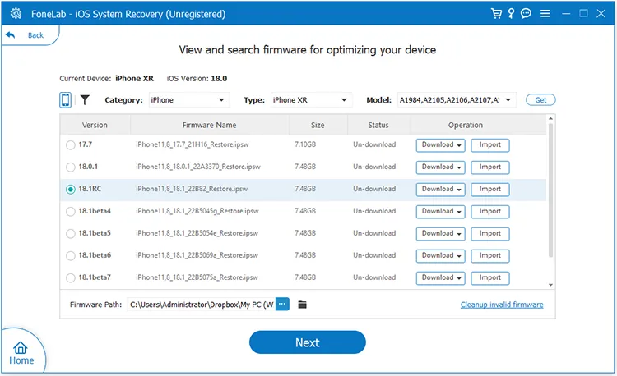Click the Status column header

click(x=378, y=126)
